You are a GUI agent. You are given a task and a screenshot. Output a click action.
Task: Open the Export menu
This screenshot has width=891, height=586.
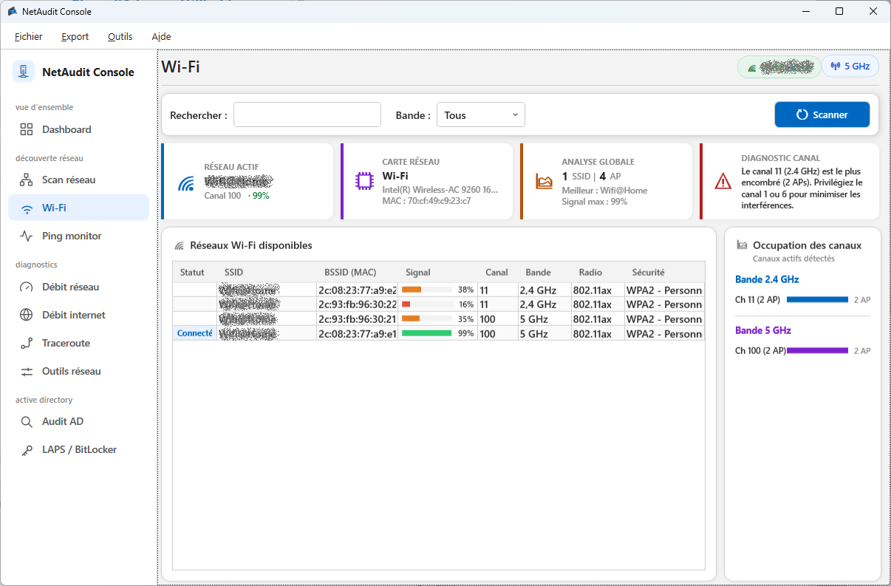point(75,36)
